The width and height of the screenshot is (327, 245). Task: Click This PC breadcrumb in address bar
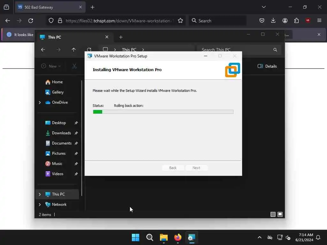coord(129,49)
